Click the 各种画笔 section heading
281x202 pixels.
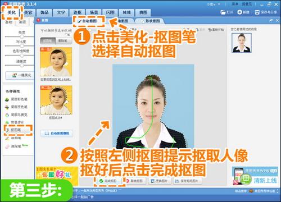pyautogui.click(x=13, y=91)
